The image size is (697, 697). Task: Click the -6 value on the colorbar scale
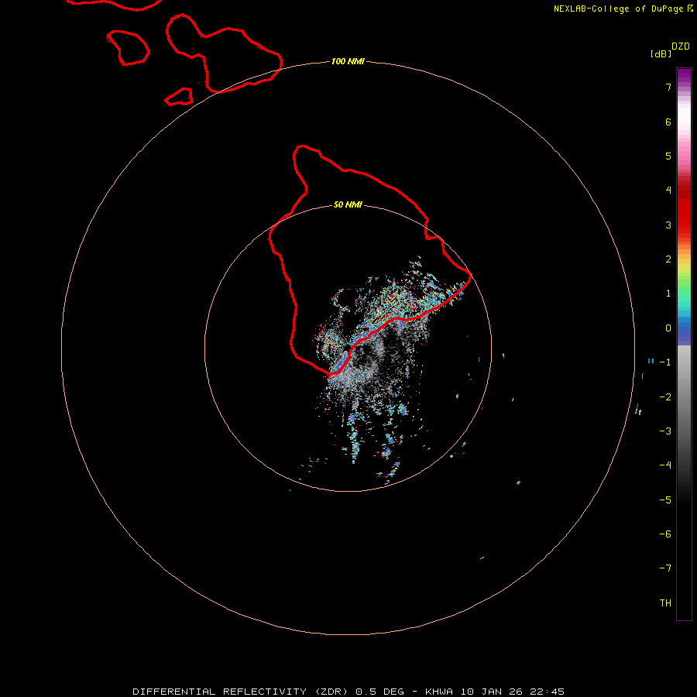[x=665, y=534]
